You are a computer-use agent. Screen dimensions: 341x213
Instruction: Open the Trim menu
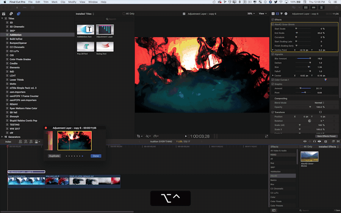click(x=46, y=2)
